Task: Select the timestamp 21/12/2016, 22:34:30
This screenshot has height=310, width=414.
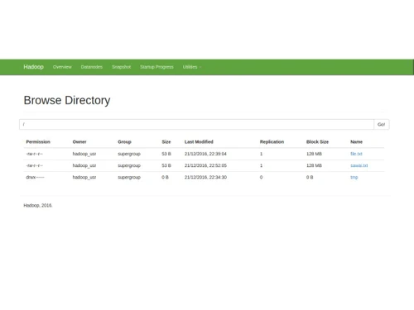Action: pyautogui.click(x=205, y=177)
